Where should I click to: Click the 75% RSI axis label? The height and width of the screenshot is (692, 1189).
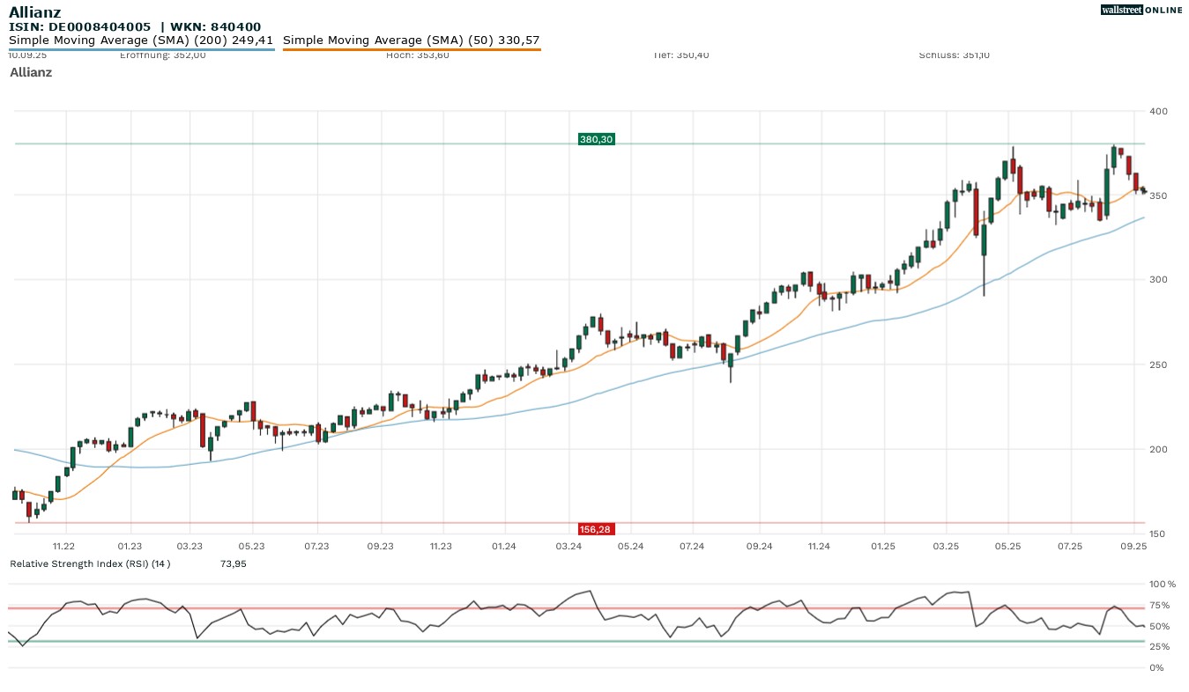[x=1161, y=606]
